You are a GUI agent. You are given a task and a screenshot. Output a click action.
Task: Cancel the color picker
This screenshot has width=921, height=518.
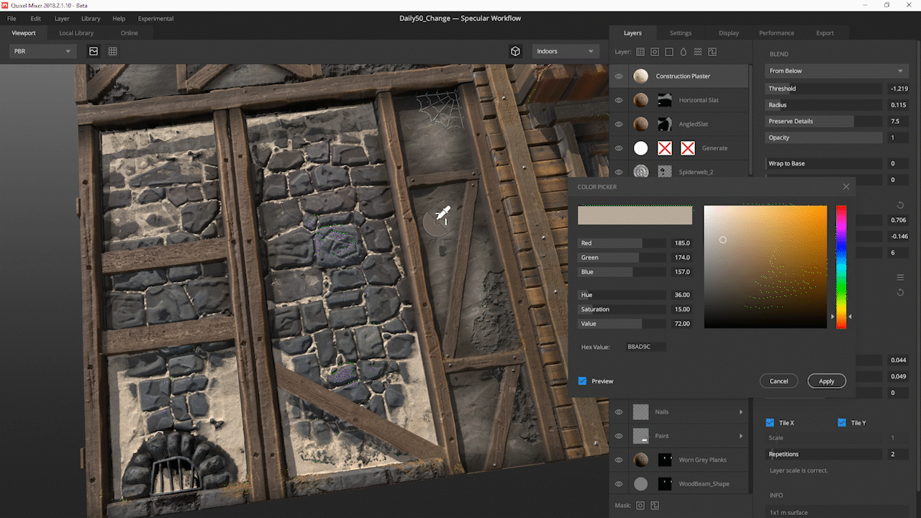coord(779,381)
